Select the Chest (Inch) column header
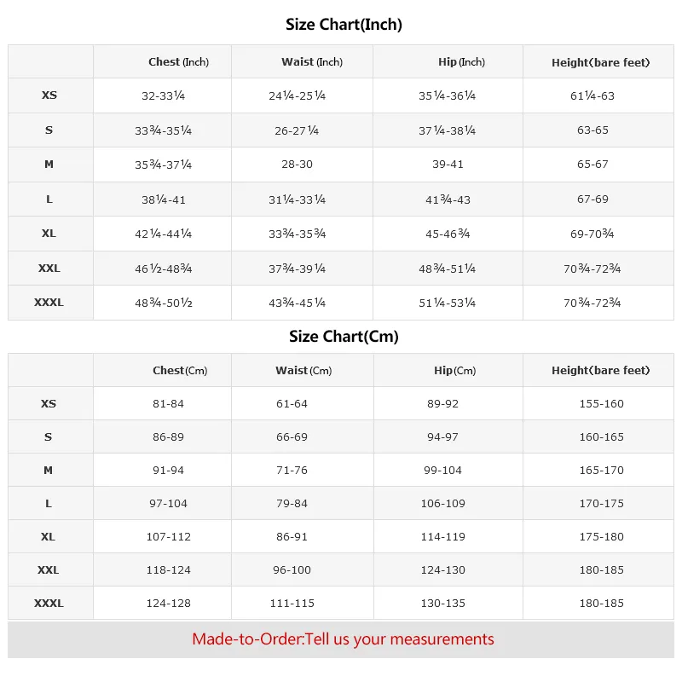This screenshot has height=682, width=682. coord(178,62)
